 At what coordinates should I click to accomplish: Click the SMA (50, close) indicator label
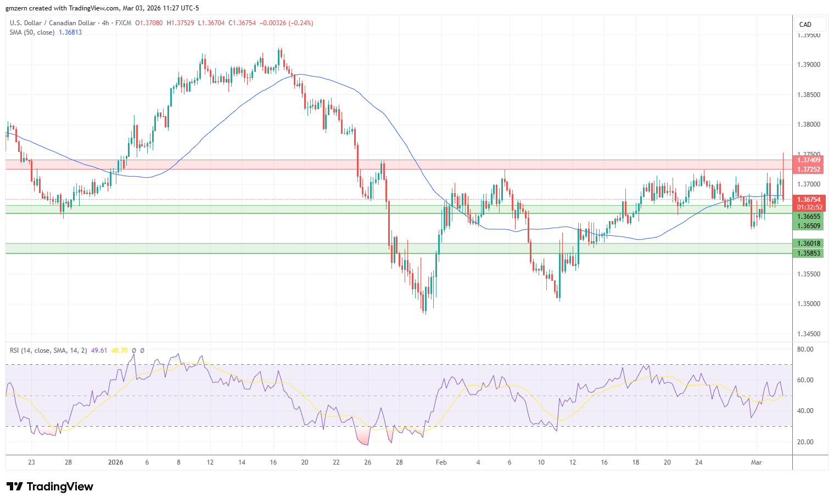[32, 32]
